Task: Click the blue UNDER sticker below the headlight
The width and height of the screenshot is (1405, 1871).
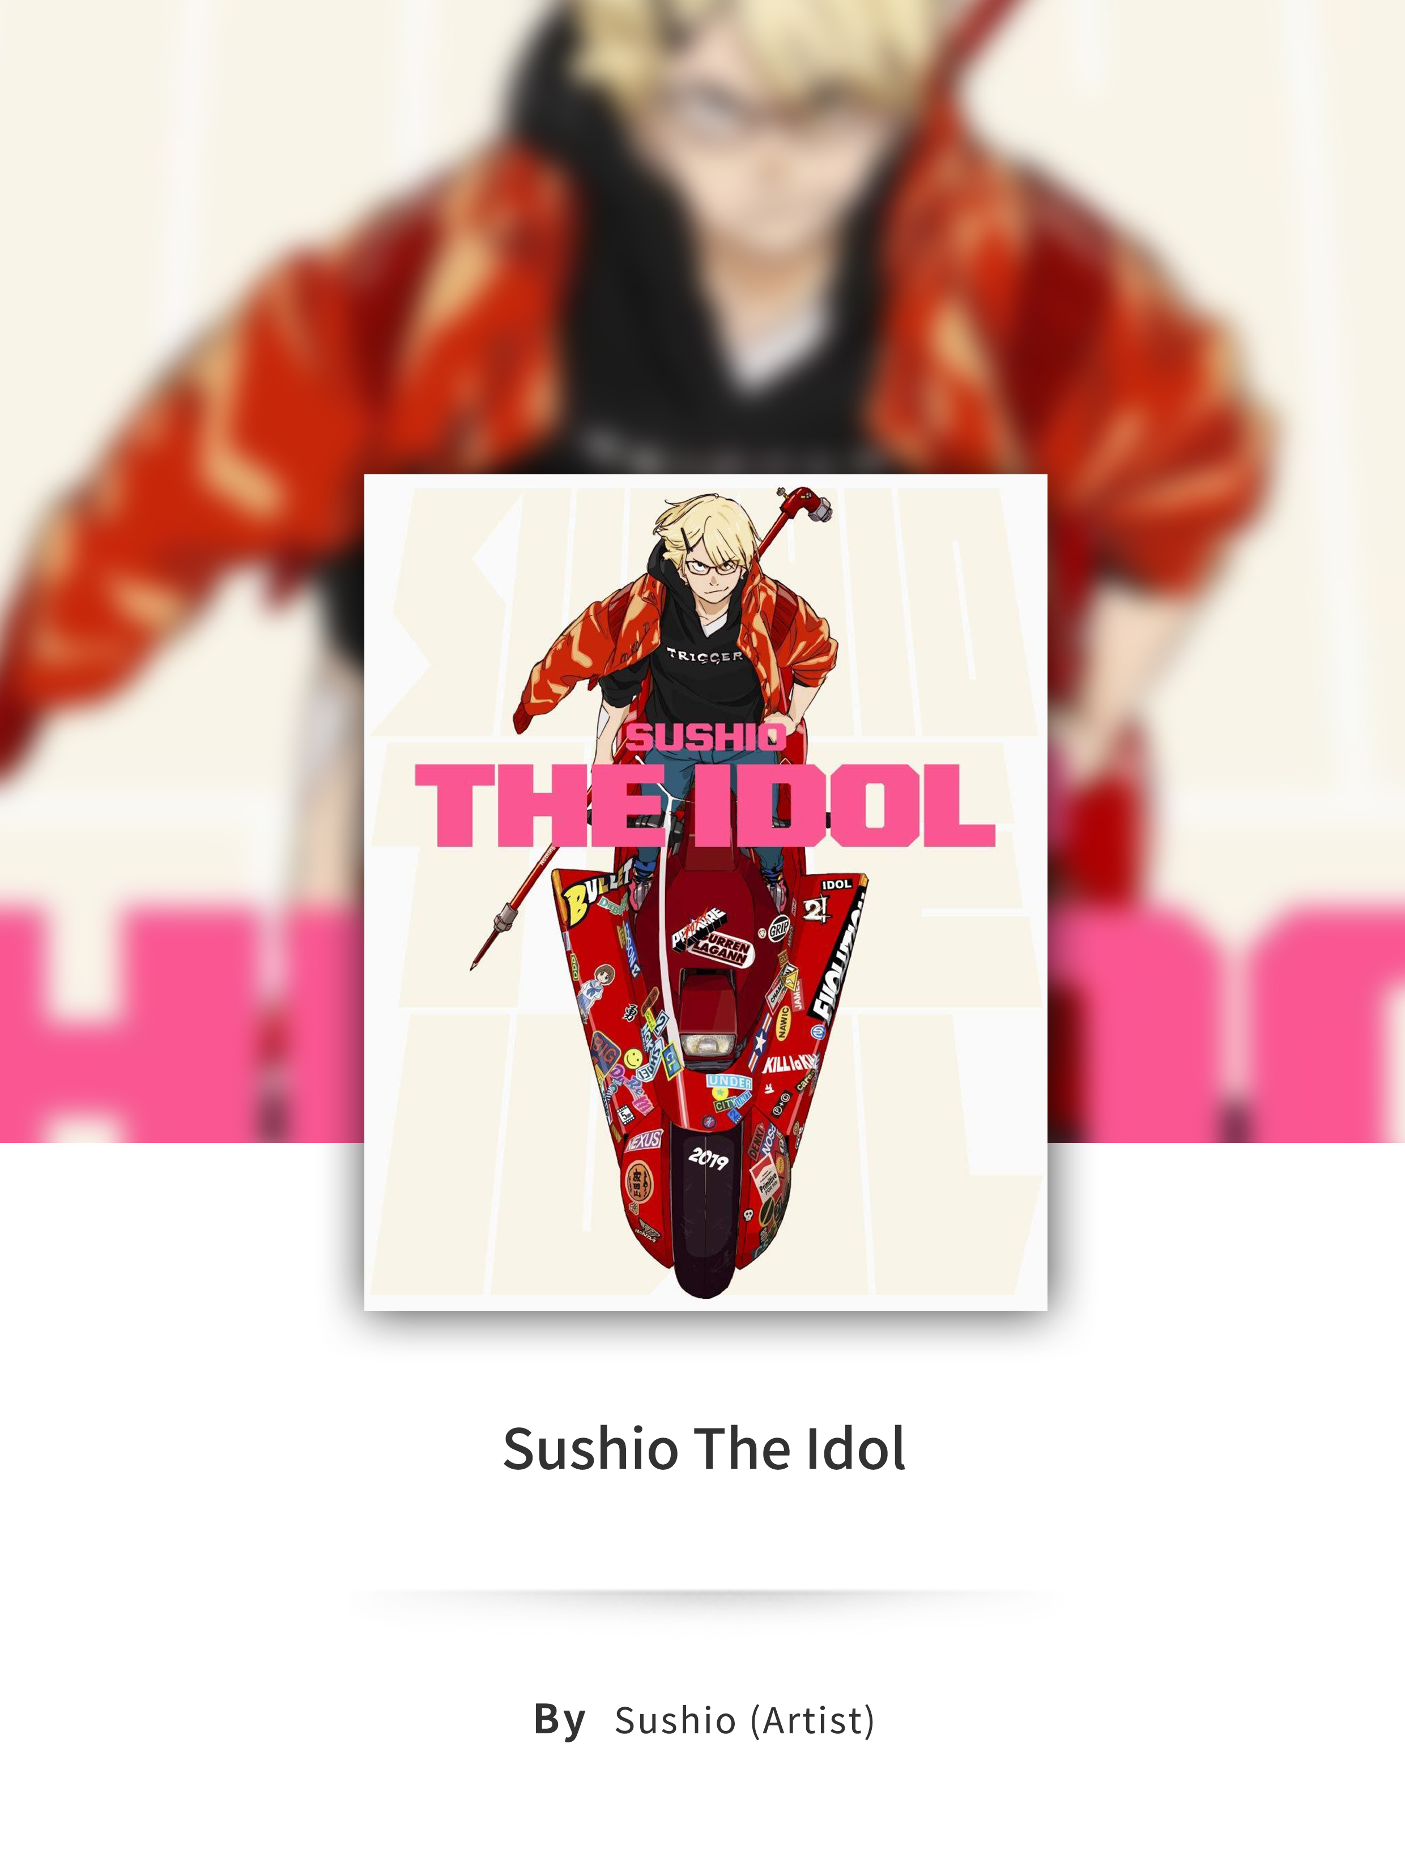Action: (729, 1082)
